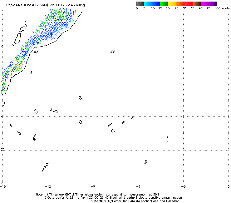Click the 'Times are GMT' note line

click(x=97, y=195)
